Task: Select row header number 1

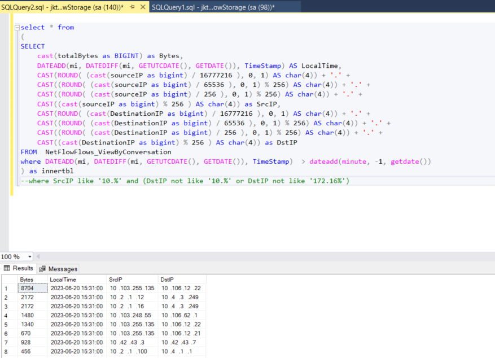Action: 10,289
